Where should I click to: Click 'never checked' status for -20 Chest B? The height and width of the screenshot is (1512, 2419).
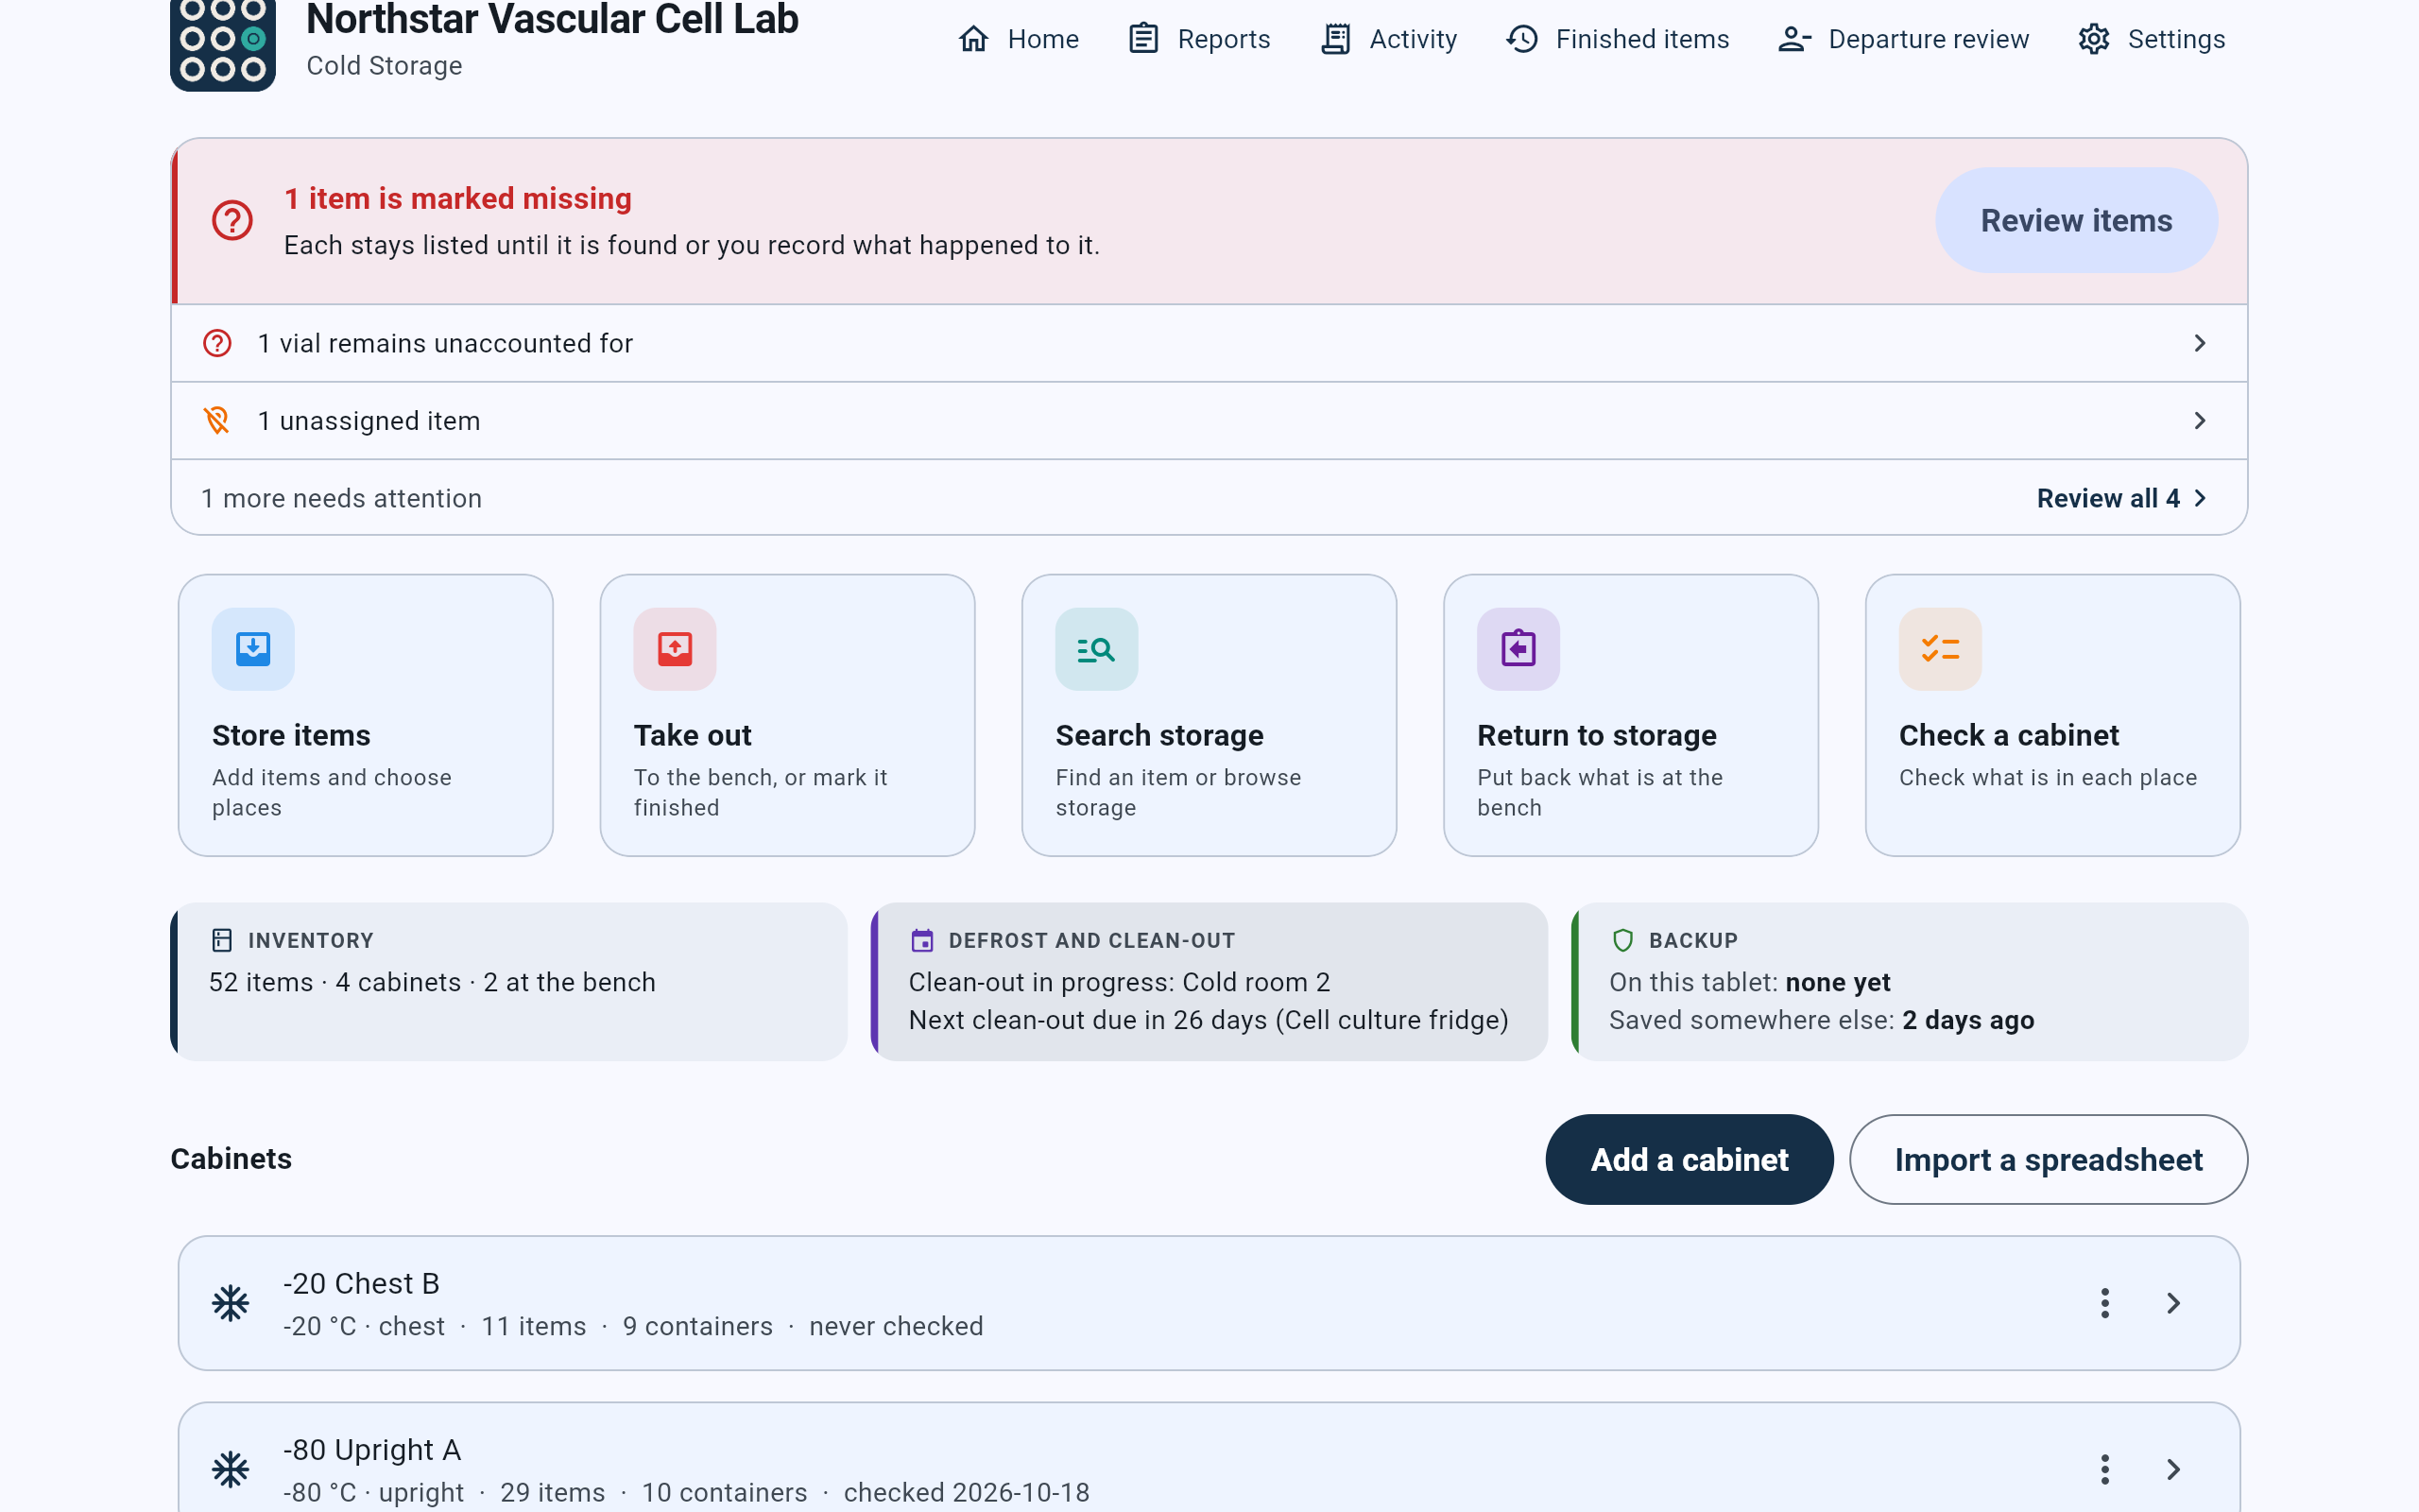(x=896, y=1326)
